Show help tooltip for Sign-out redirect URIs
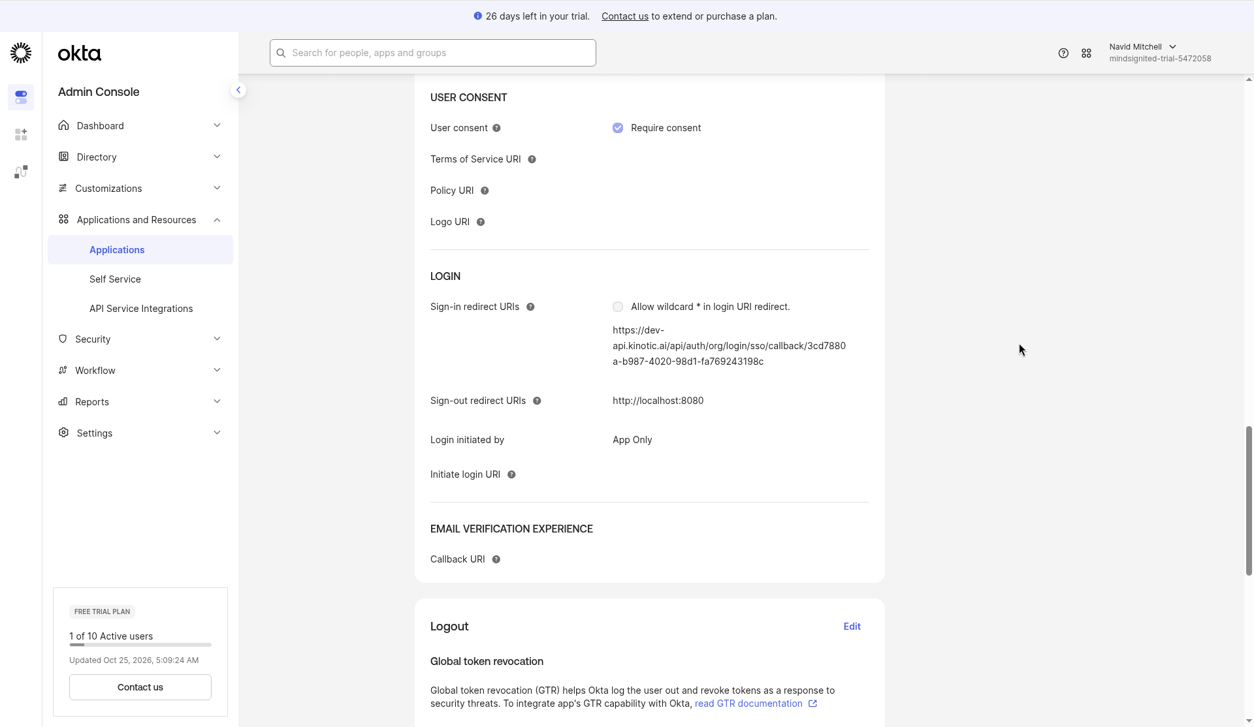 point(537,401)
